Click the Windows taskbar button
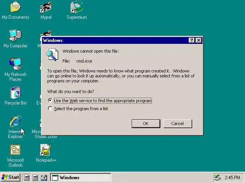This screenshot has width=245, height=183. tap(81, 177)
